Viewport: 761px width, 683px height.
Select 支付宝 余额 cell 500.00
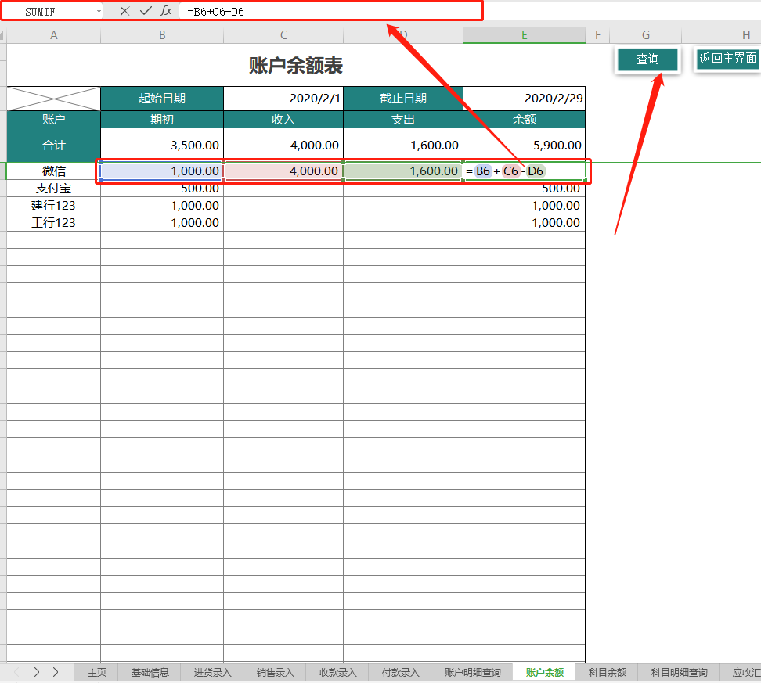524,189
